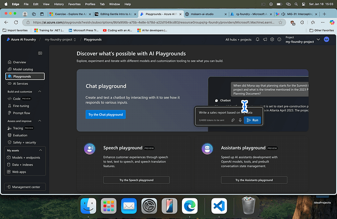Screen dimensions: 337x219
Task: Switch to Exercise - Explore tab
Action: click(70, 14)
